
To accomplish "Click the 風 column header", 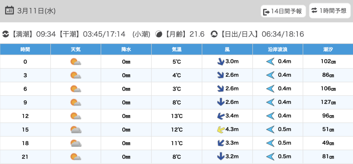I will click(227, 50).
